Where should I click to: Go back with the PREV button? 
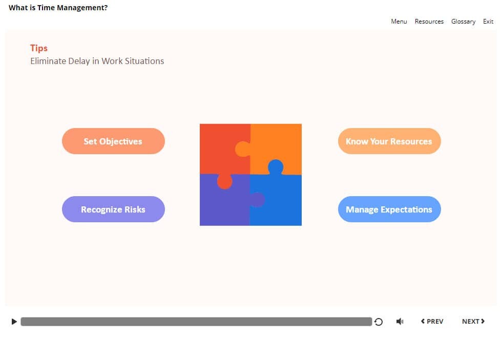(x=432, y=321)
